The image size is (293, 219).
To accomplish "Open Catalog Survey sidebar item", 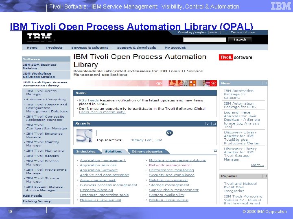I will pos(46,201).
